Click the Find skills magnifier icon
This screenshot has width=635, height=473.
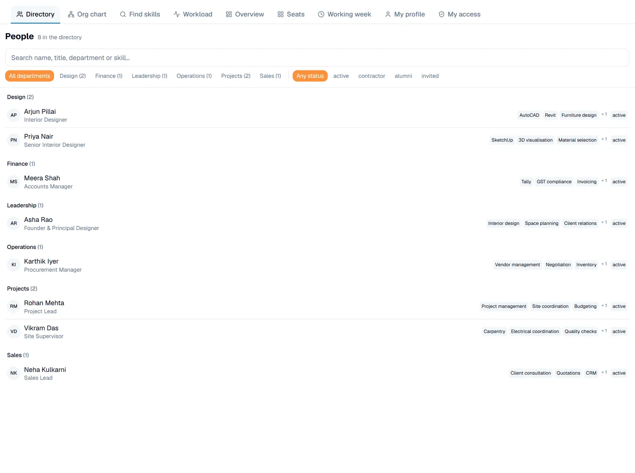coord(123,14)
